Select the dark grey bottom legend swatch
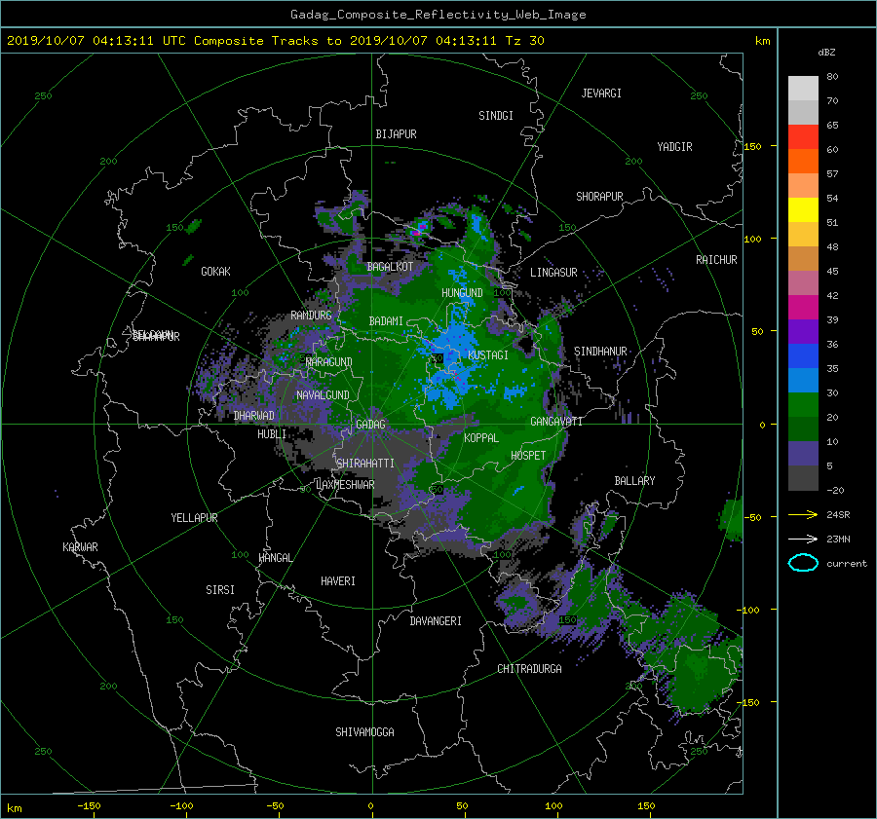Viewport: 877px width, 819px height. 803,478
